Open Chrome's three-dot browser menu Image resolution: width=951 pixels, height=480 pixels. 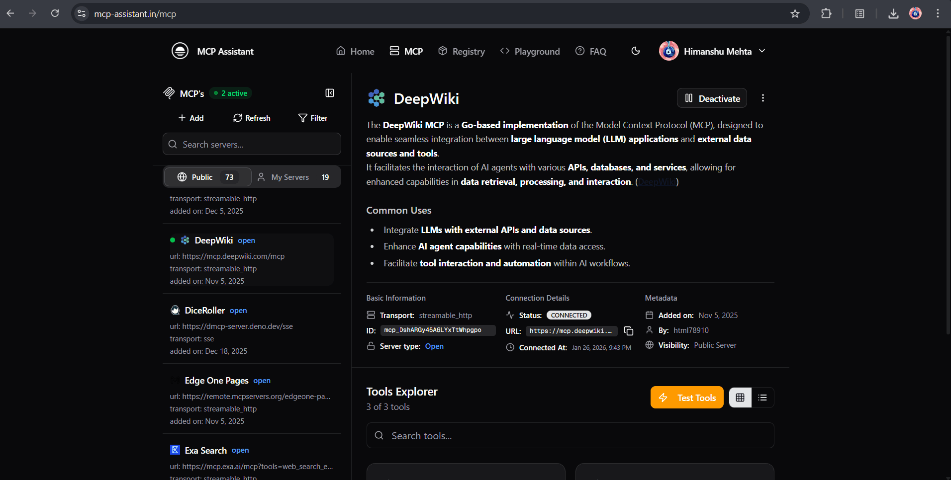(x=939, y=13)
